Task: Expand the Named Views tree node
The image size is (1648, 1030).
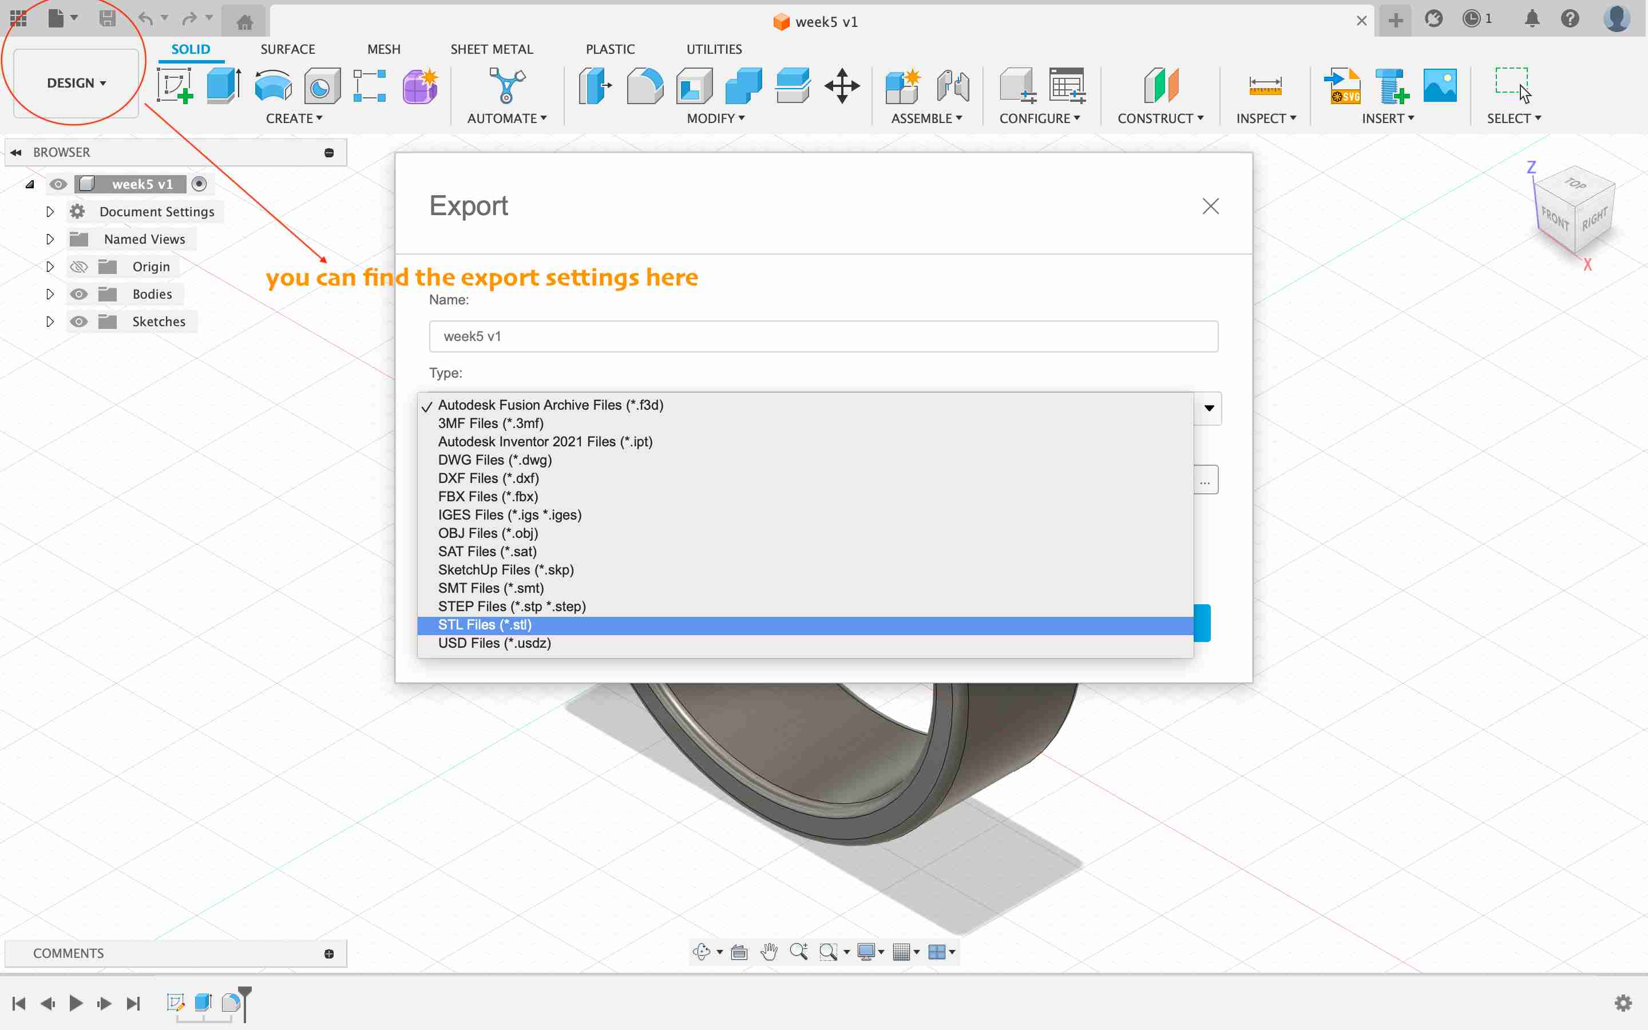Action: [x=50, y=239]
